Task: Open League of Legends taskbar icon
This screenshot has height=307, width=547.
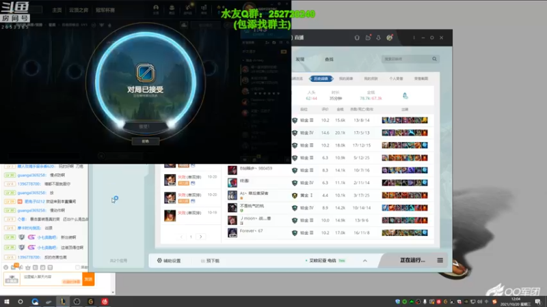Action: coord(63,302)
